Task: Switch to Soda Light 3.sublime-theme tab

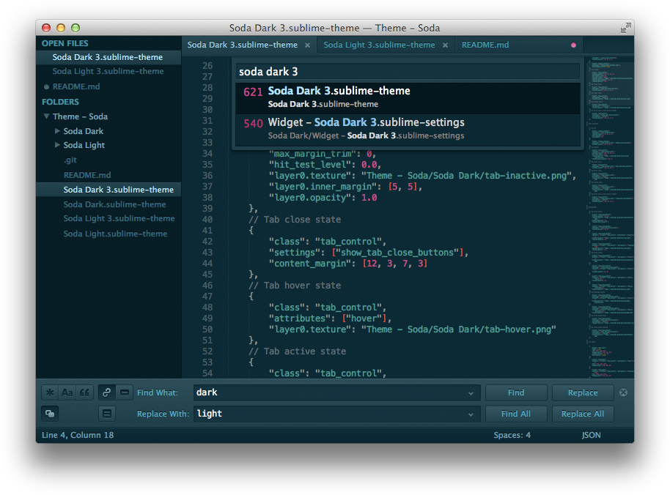Action: pyautogui.click(x=379, y=45)
